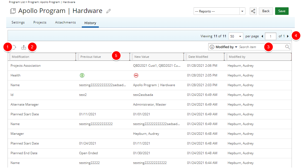Expand the 50 per page dropdown
This screenshot has width=304, height=168.
[236, 36]
